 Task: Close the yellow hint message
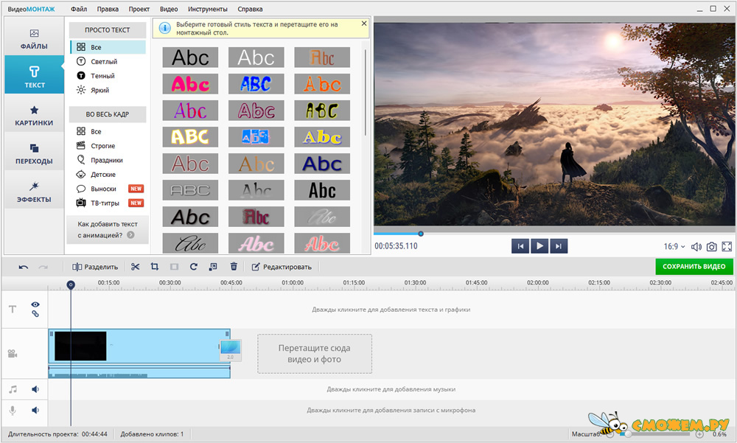coord(364,23)
